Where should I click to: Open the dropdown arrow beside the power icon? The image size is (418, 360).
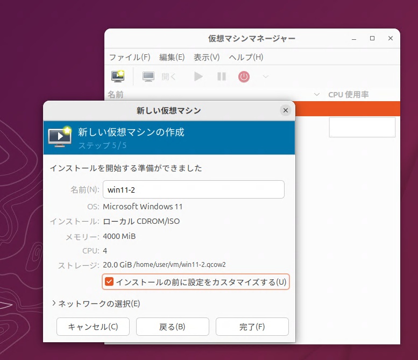265,76
